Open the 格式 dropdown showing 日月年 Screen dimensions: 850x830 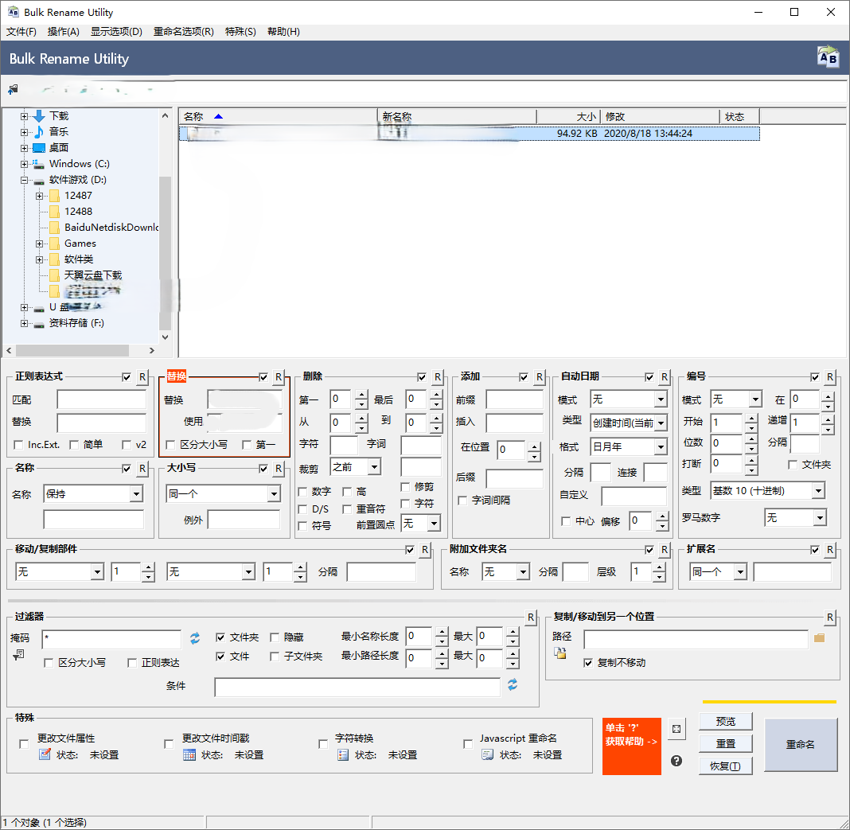pos(628,446)
